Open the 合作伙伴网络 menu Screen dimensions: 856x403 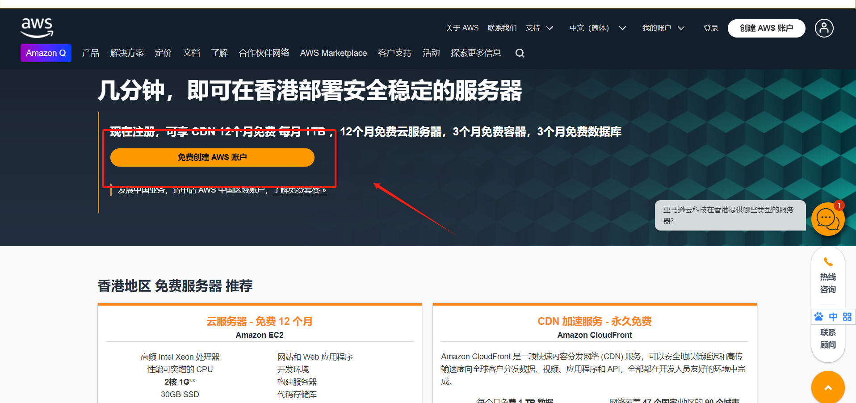point(264,53)
